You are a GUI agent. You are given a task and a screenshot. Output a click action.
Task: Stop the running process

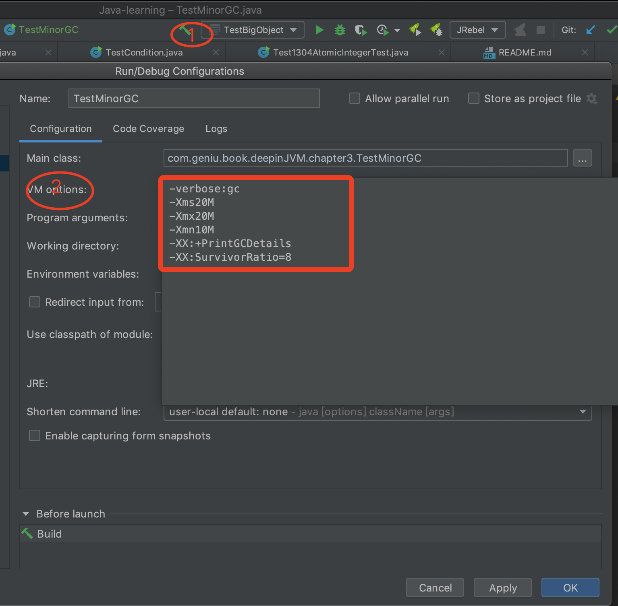point(541,30)
